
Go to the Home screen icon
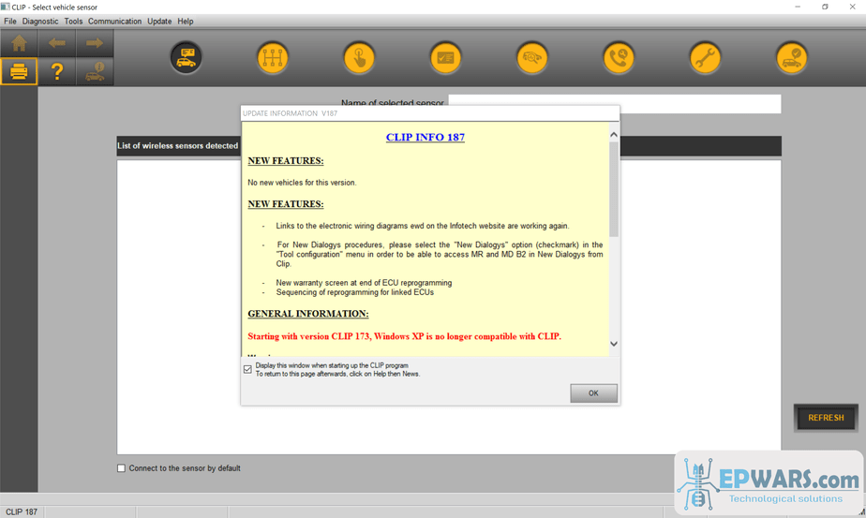pyautogui.click(x=19, y=43)
